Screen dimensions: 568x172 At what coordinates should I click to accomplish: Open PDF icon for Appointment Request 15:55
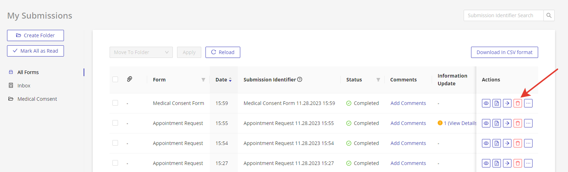pos(496,123)
